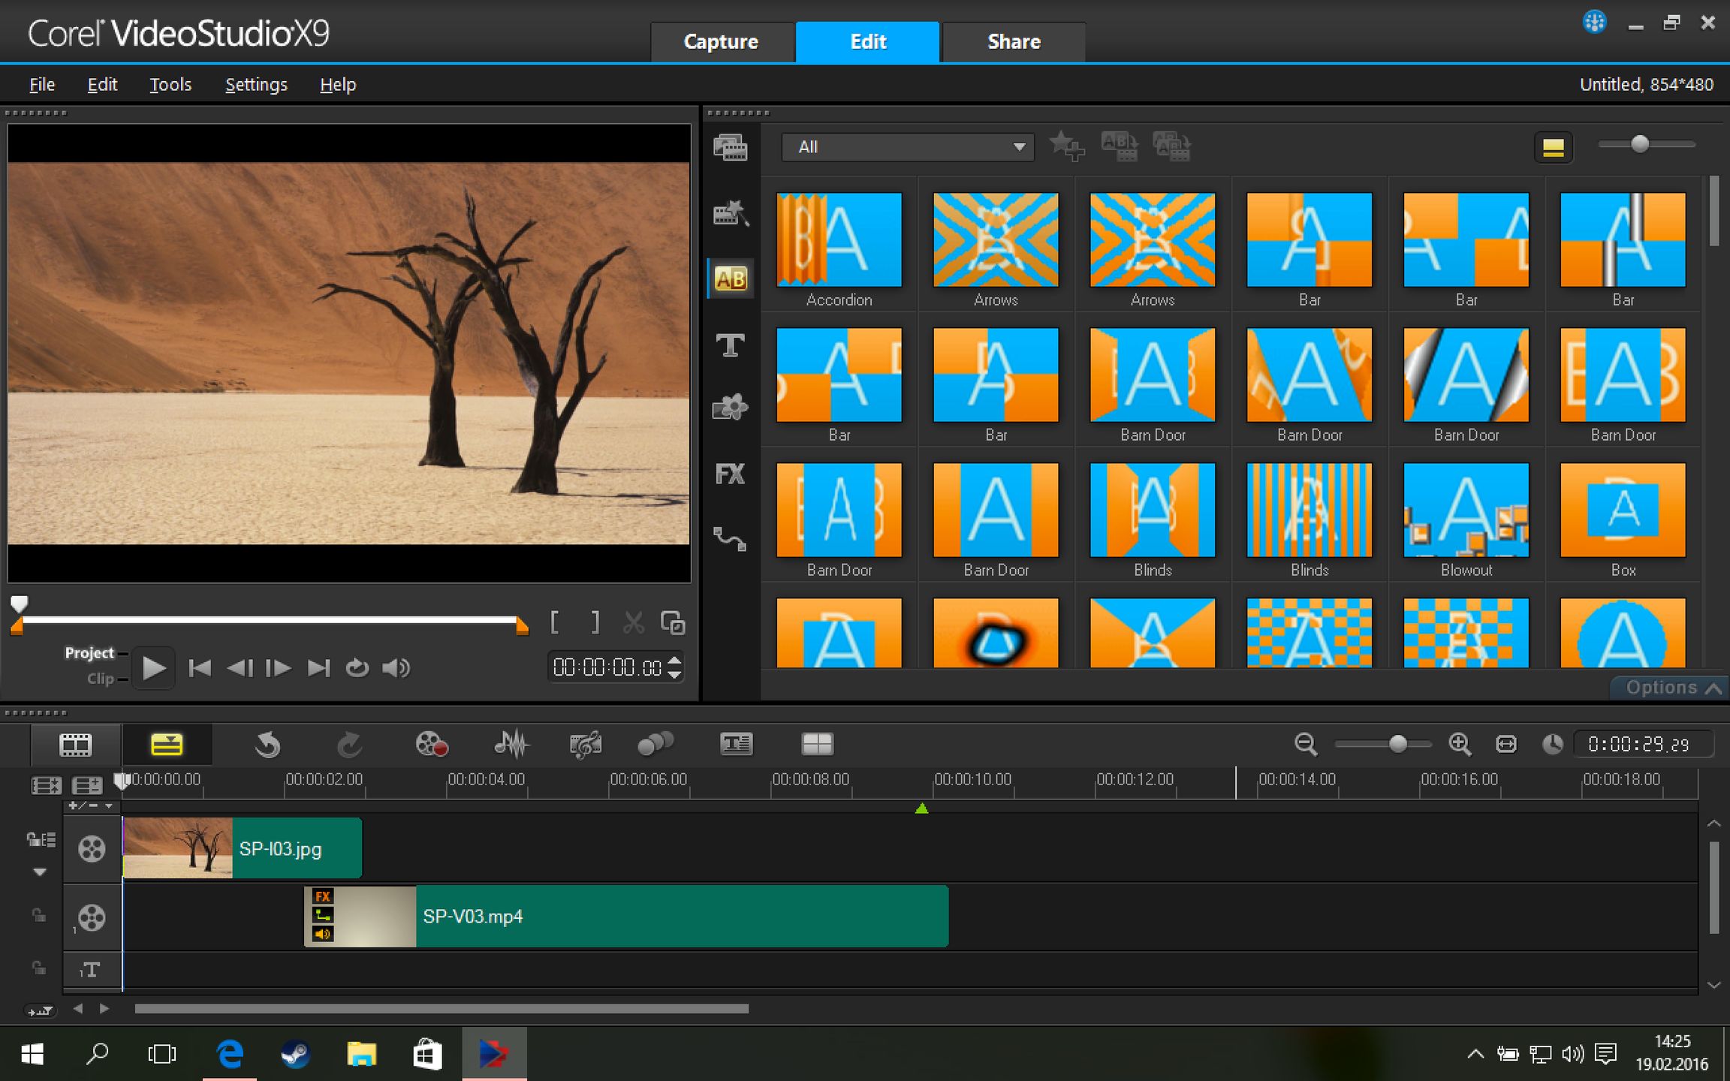Open the Subtitle Editor icon

pos(736,744)
